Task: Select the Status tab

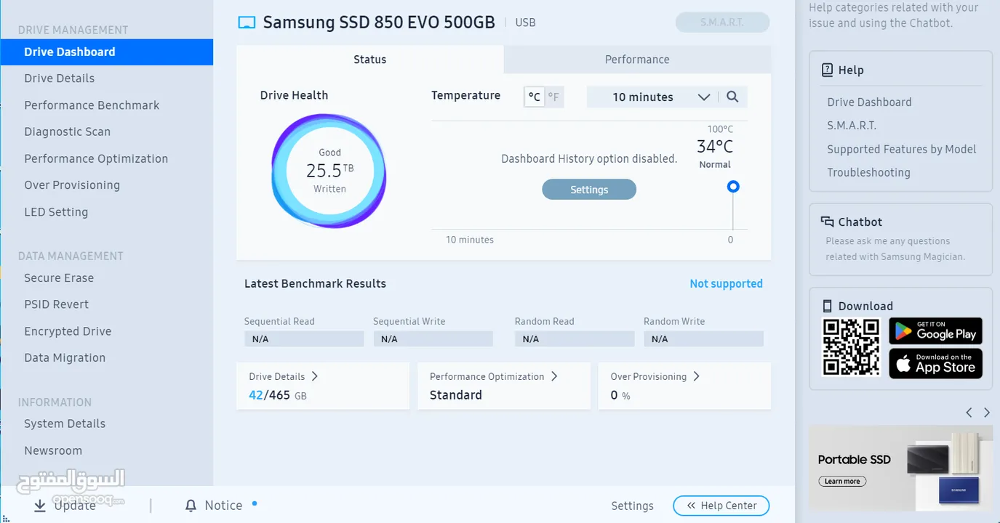Action: pyautogui.click(x=370, y=60)
